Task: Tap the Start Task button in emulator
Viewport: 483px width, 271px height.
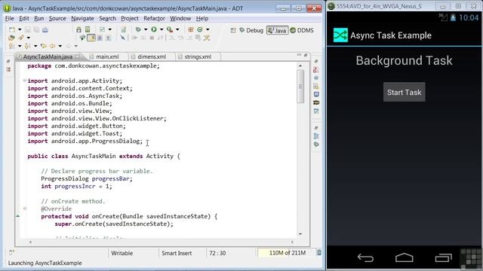Action: pyautogui.click(x=405, y=92)
